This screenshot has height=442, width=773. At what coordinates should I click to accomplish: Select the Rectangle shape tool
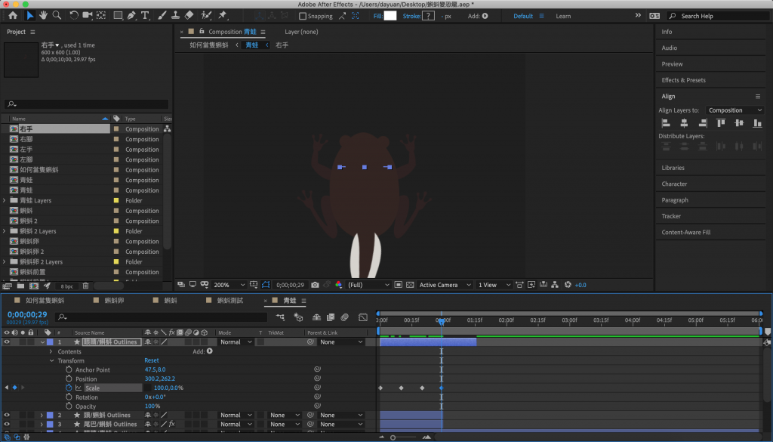point(118,16)
